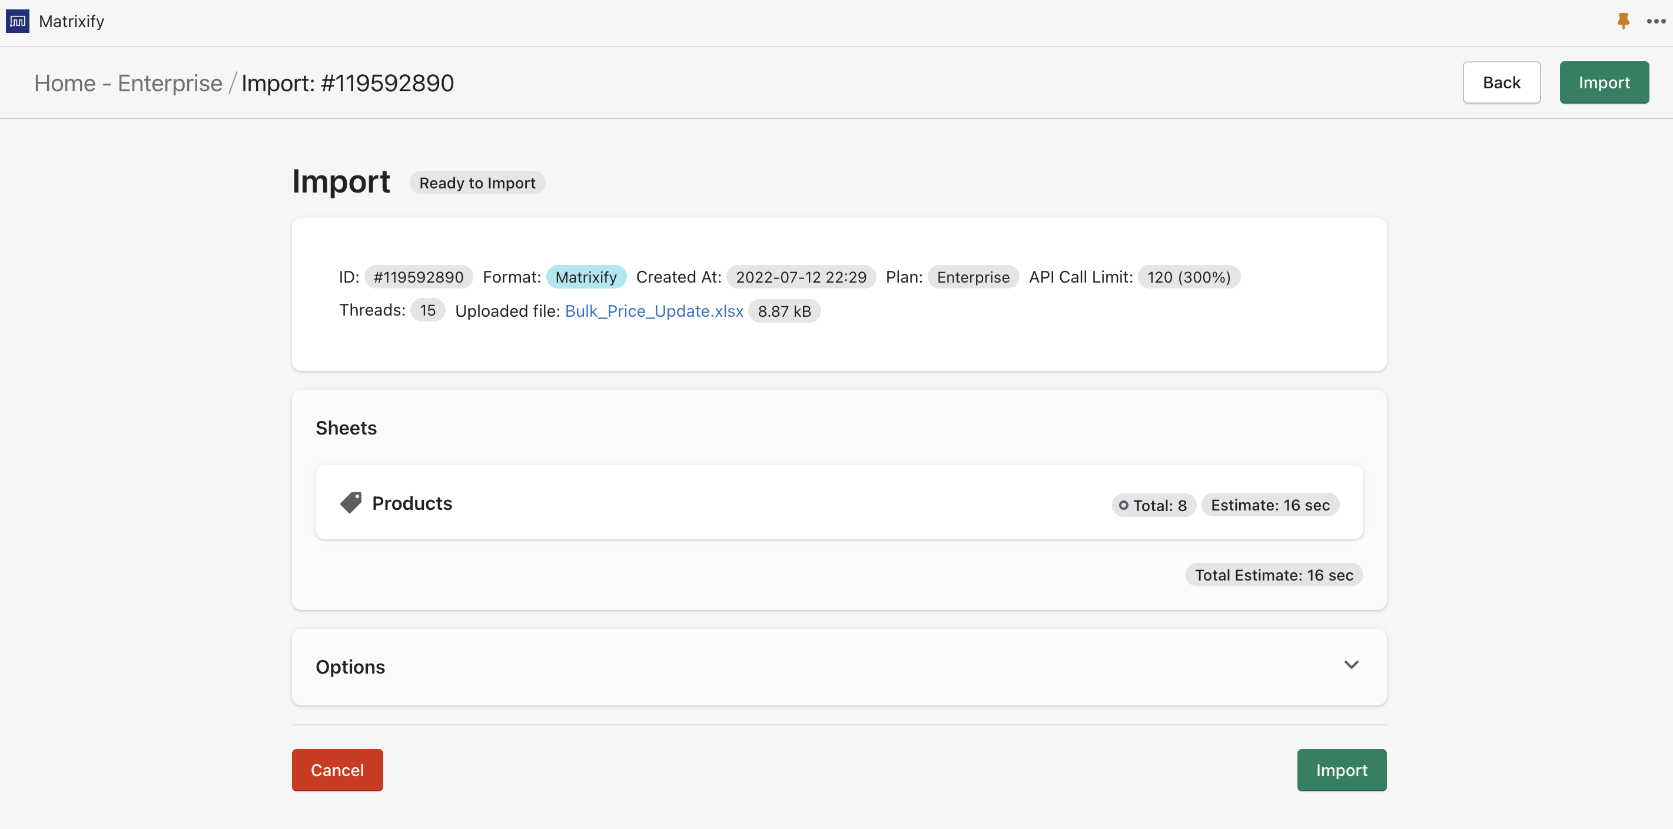Click the Threads value 15

pyautogui.click(x=427, y=310)
